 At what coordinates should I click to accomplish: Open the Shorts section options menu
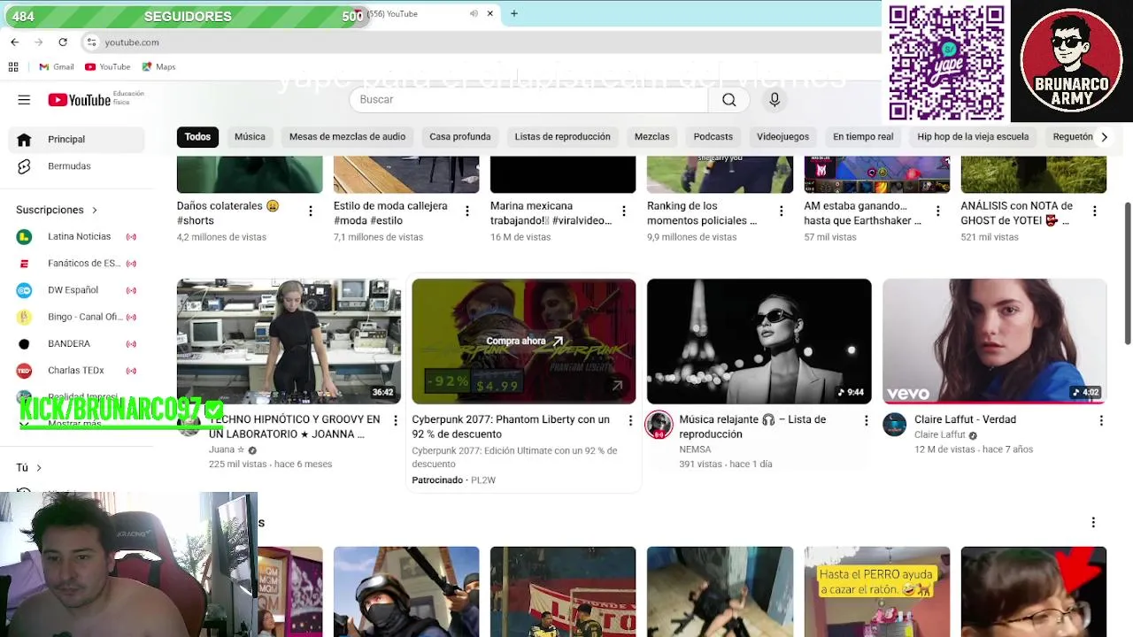point(1093,523)
